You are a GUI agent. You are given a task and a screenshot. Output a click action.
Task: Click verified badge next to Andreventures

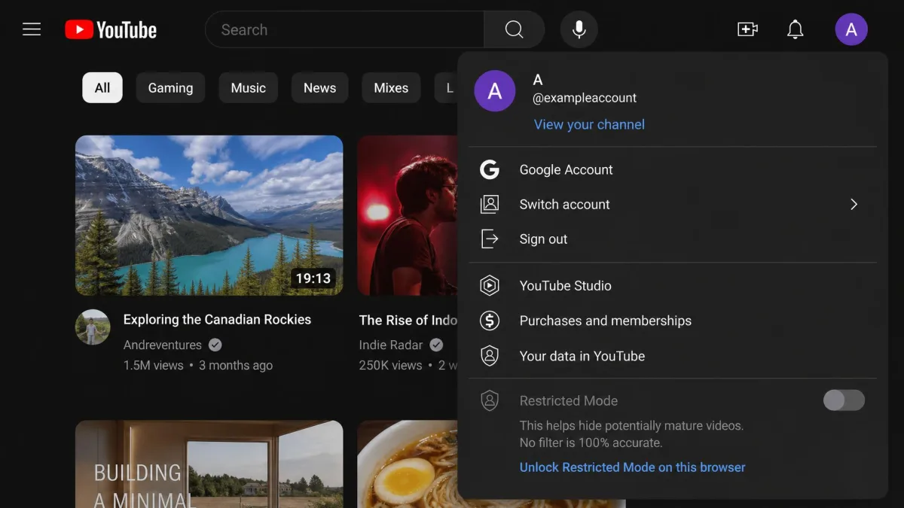coord(215,345)
